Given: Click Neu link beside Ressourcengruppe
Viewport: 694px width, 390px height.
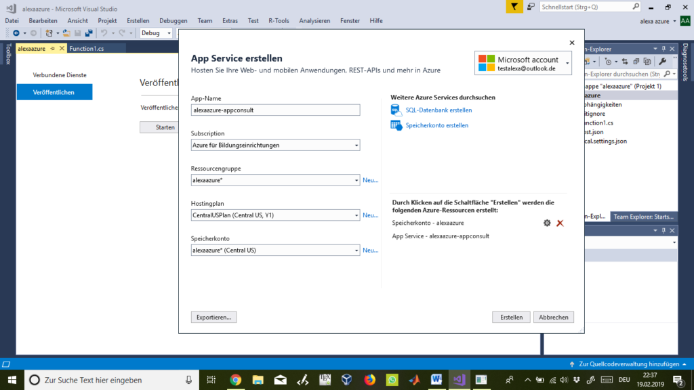Looking at the screenshot, I should click(371, 180).
